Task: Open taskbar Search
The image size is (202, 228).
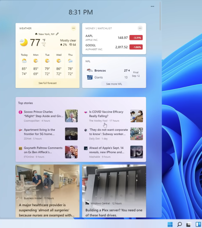Action: [x=180, y=224]
